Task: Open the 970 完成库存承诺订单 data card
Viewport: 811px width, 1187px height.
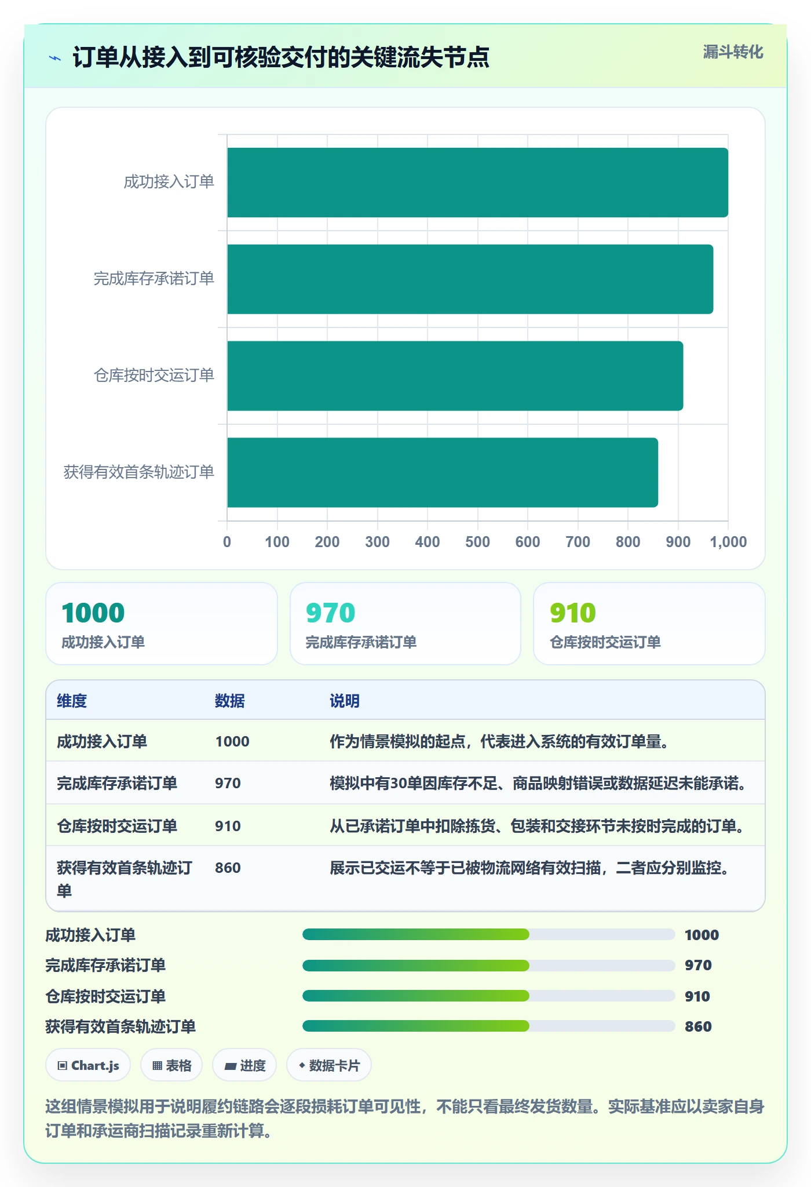Action: pos(405,624)
